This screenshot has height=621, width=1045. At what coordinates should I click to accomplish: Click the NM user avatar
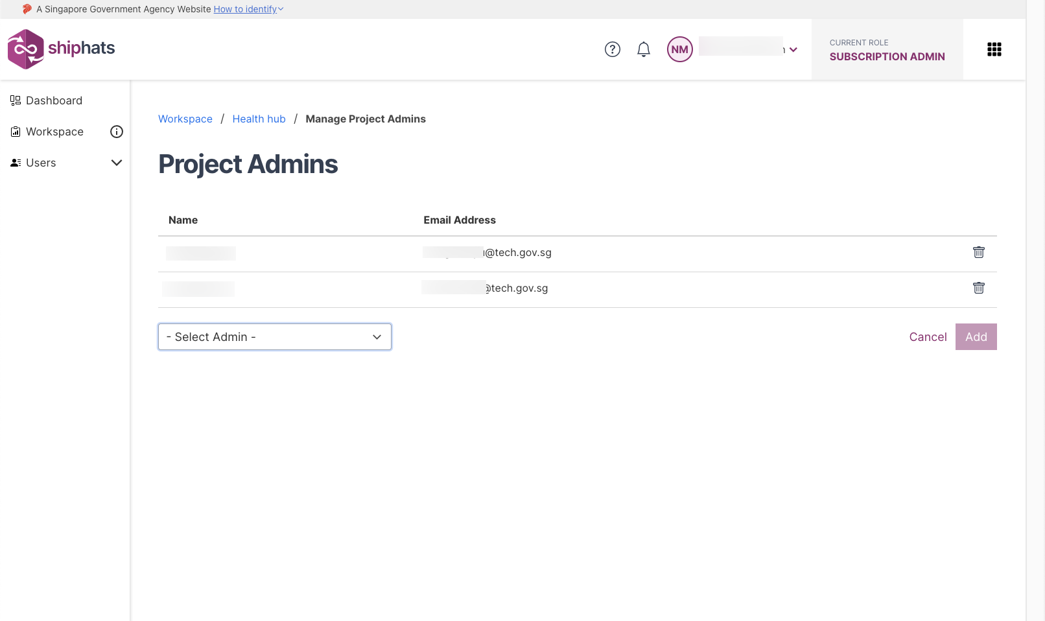(x=679, y=49)
